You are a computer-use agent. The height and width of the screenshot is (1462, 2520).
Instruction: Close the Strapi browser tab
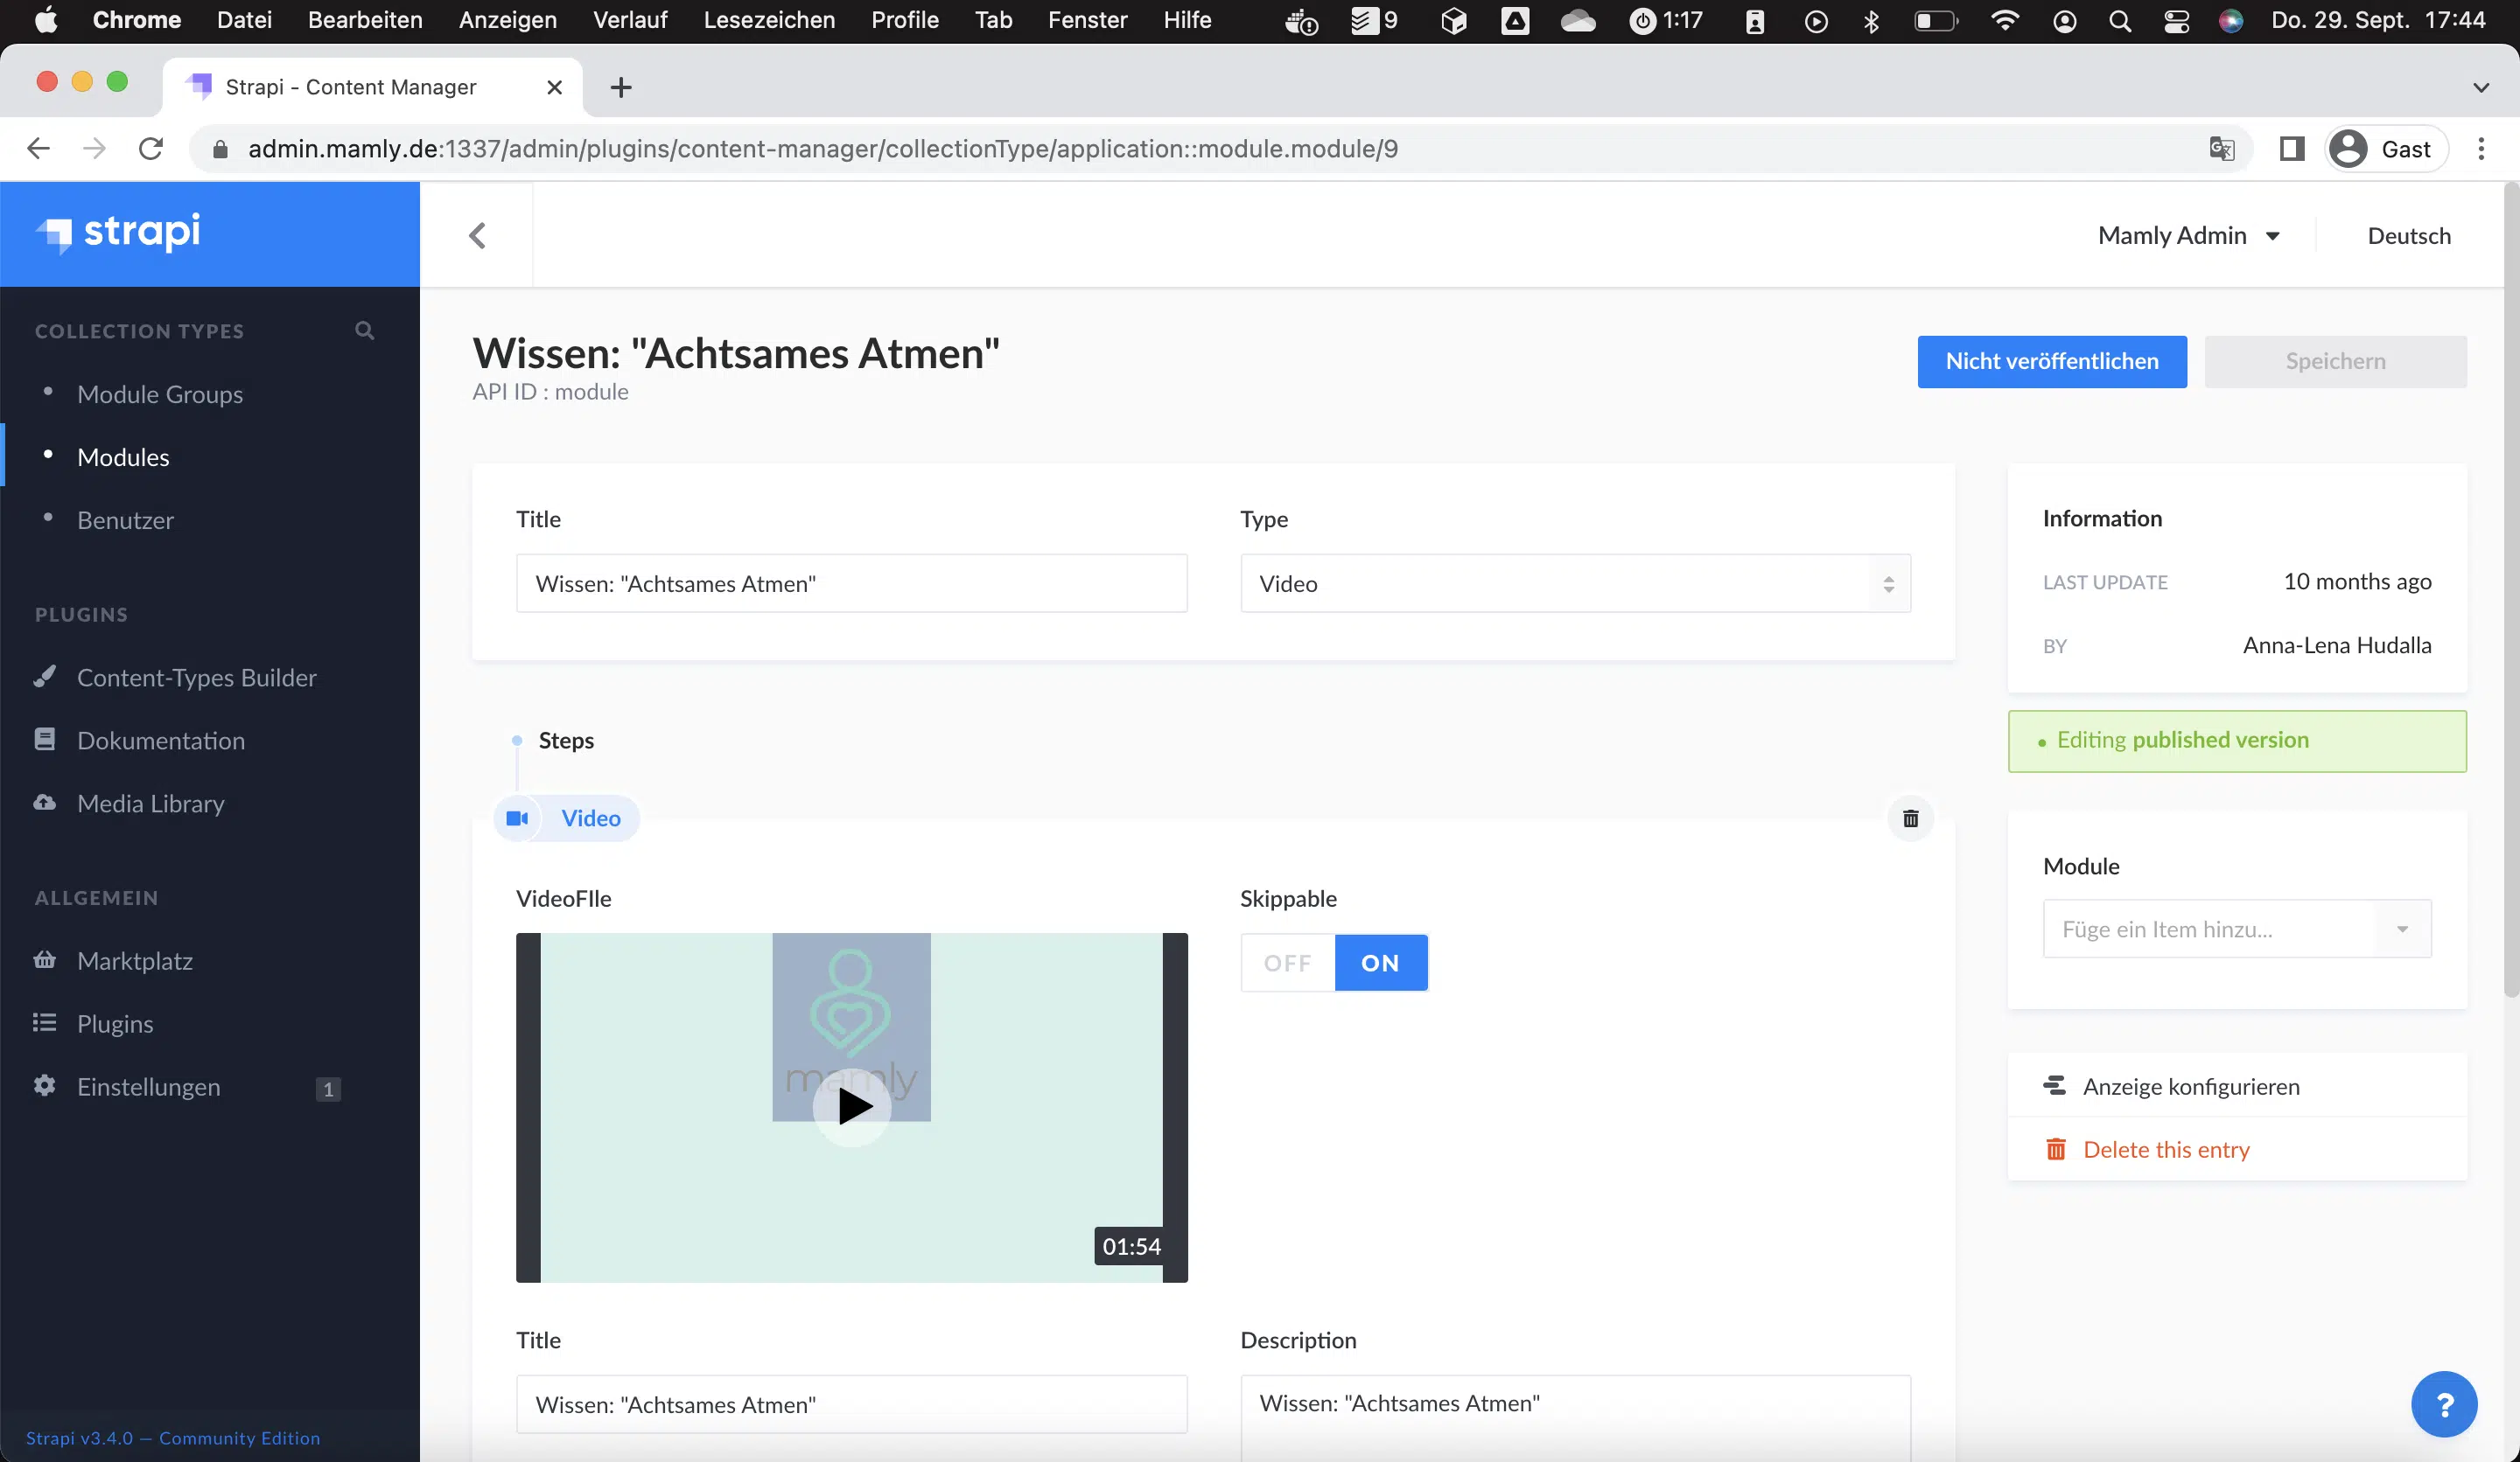pos(554,88)
